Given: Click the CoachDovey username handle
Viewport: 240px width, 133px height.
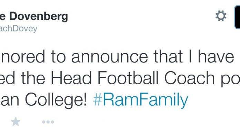Looking at the screenshot, I should [x=19, y=29].
